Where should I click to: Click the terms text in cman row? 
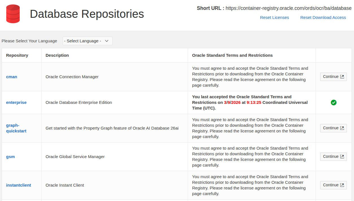pyautogui.click(x=250, y=77)
